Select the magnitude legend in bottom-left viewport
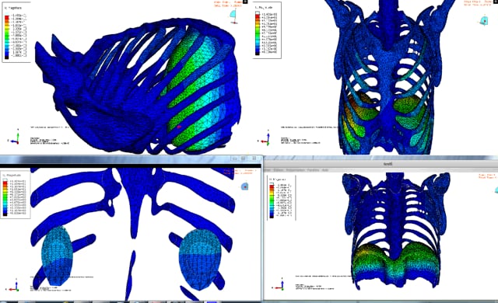Image resolution: width=498 pixels, height=303 pixels. (x=16, y=194)
